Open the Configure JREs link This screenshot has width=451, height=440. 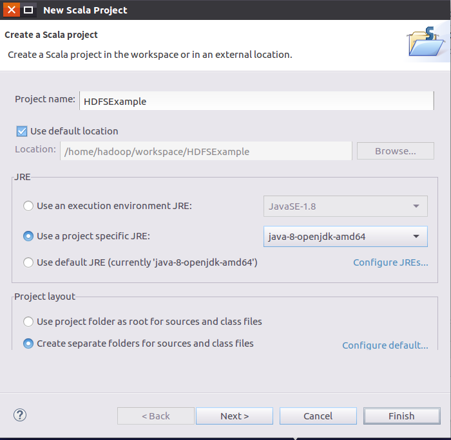point(390,262)
